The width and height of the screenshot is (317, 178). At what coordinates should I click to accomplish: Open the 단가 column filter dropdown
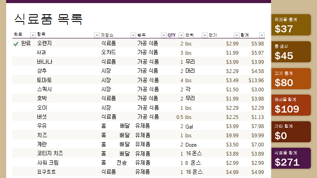coord(236,35)
